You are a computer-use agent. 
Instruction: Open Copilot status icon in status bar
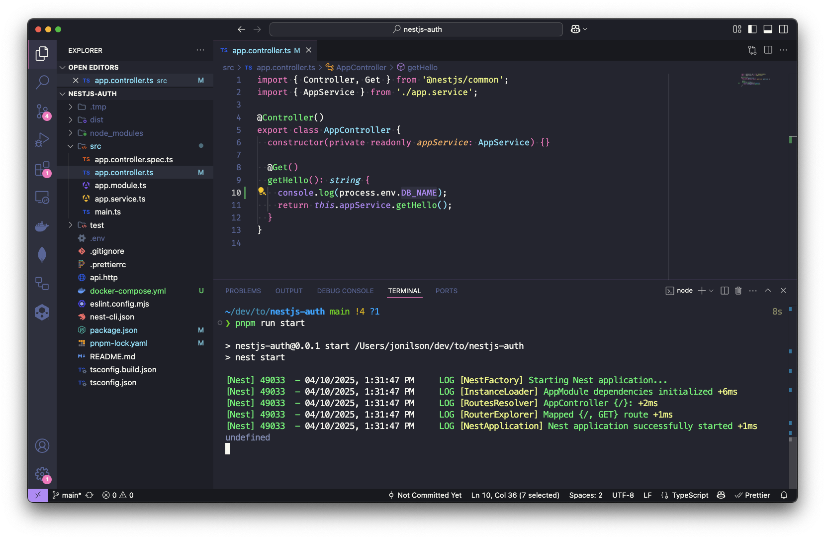(721, 495)
